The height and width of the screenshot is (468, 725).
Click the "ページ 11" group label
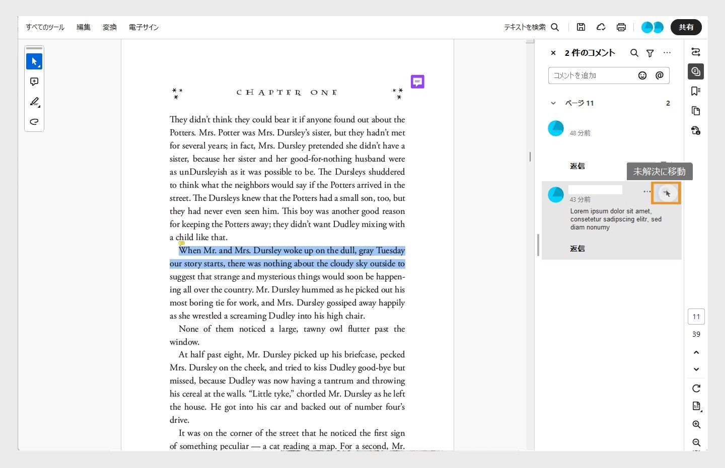pyautogui.click(x=579, y=103)
